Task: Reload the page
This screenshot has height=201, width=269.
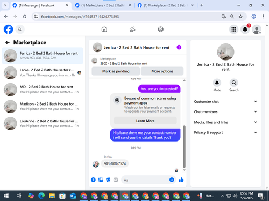Action: [x=25, y=17]
